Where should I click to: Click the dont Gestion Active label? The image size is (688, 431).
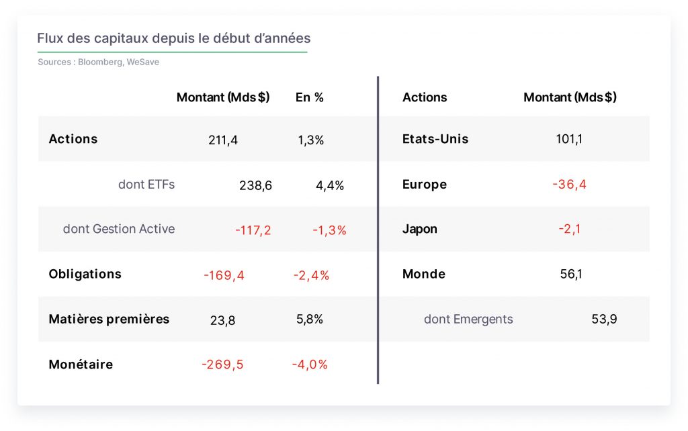[x=119, y=229]
